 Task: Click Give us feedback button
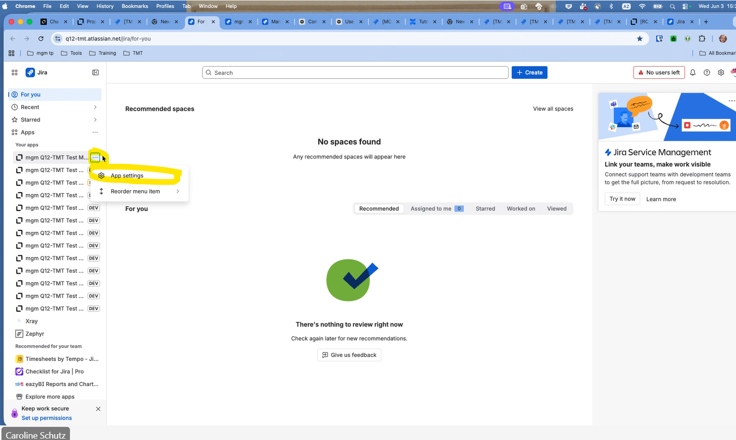[349, 355]
